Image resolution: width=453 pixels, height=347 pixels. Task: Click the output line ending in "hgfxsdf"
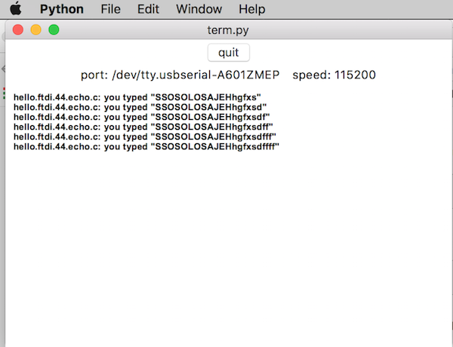click(142, 117)
